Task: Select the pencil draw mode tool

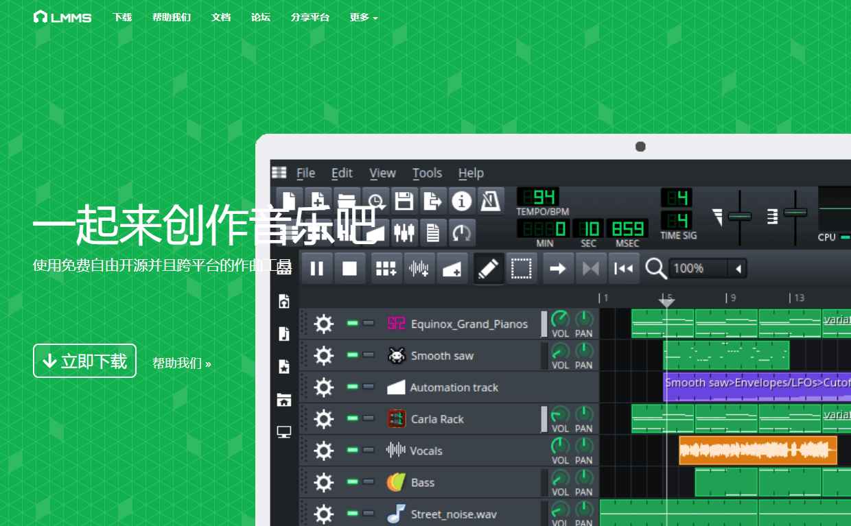Action: (489, 268)
